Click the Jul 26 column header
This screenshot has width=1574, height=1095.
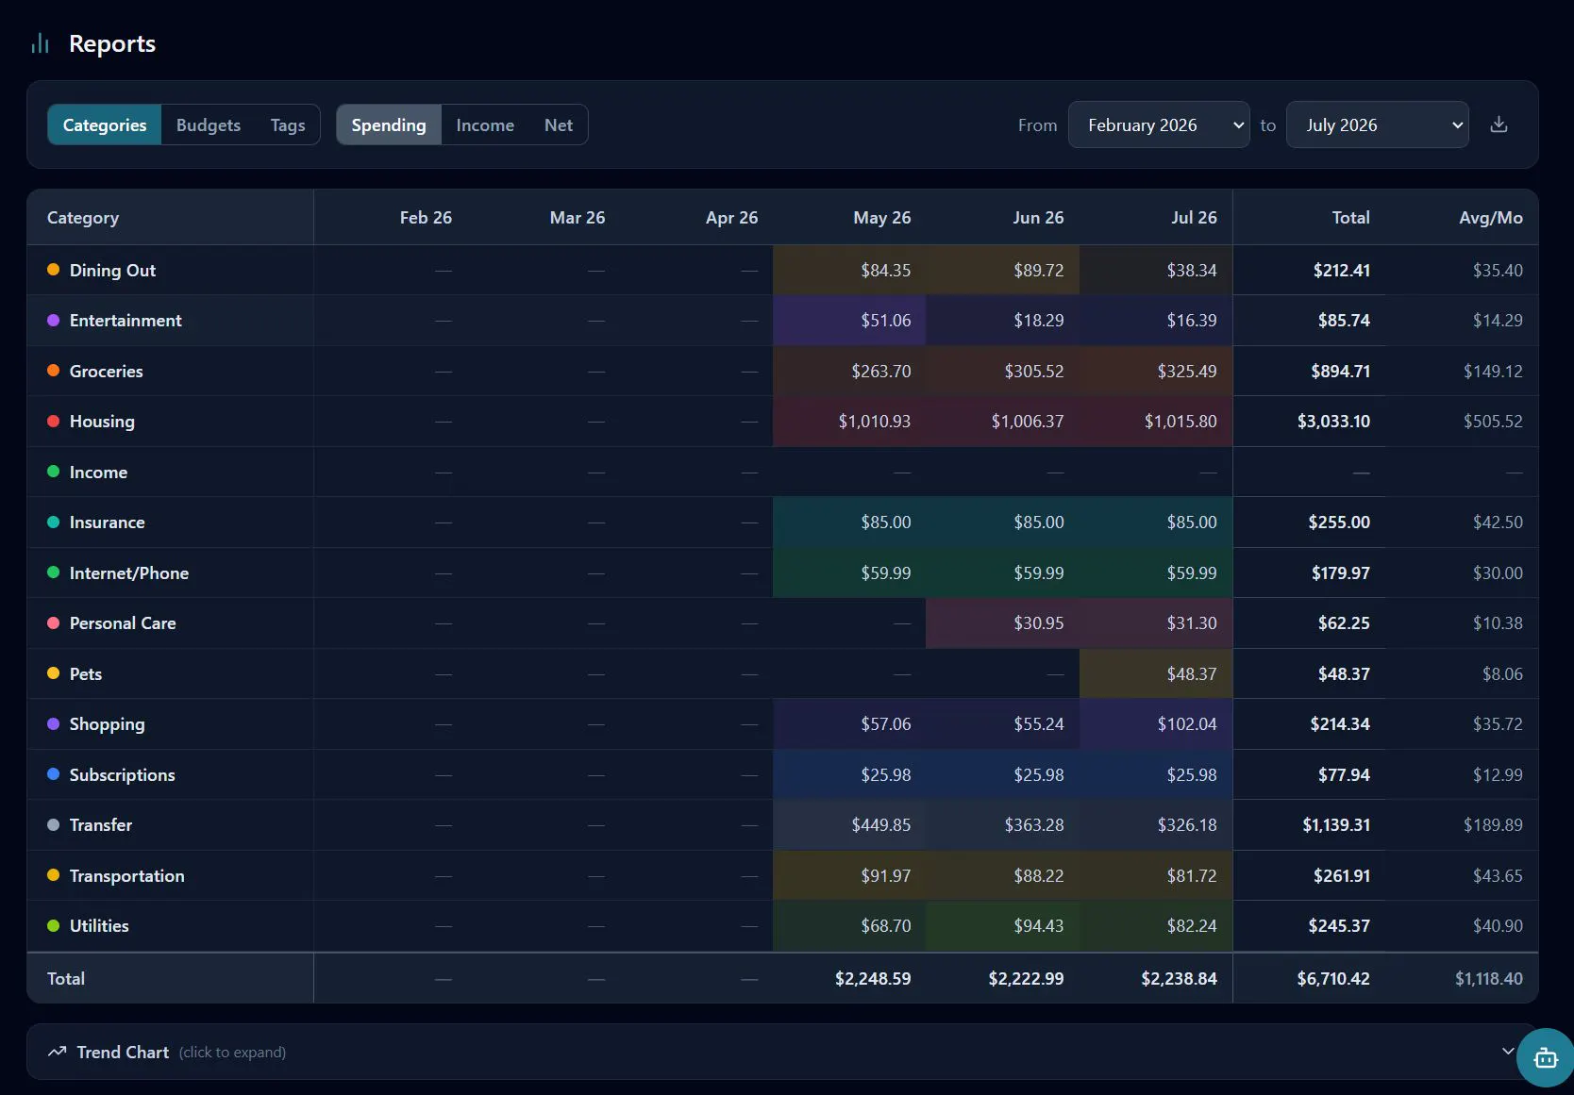(1194, 218)
